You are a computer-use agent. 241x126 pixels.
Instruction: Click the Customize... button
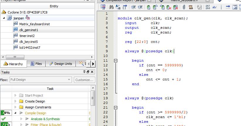pos(84,80)
